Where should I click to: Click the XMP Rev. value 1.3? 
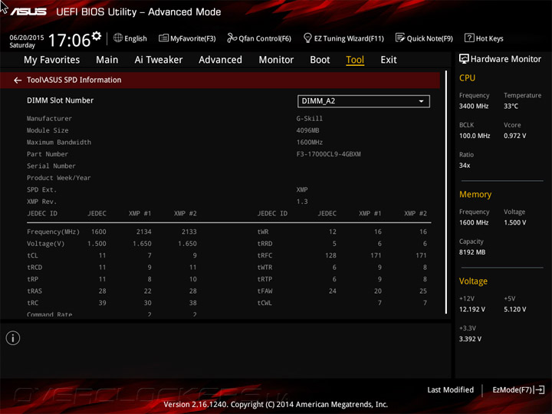pyautogui.click(x=302, y=202)
